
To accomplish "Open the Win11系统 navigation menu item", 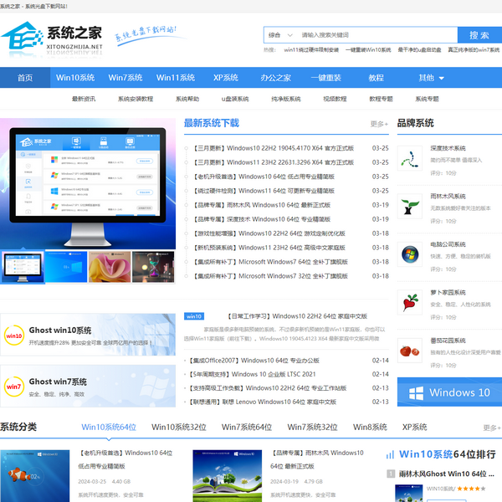I will pyautogui.click(x=175, y=78).
